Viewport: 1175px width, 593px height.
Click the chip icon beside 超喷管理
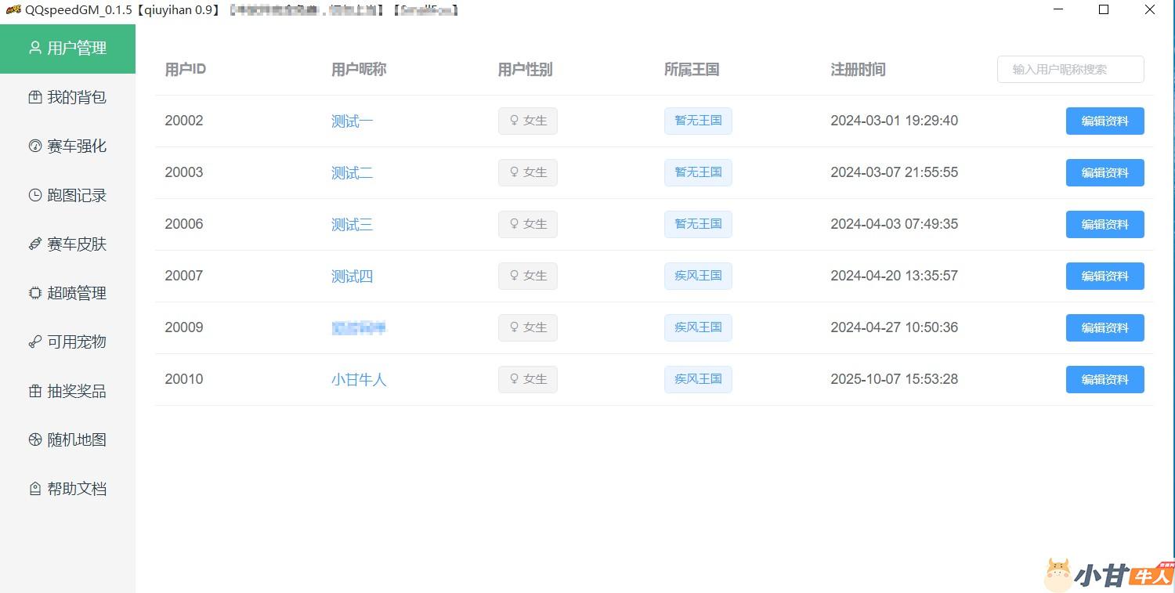(34, 293)
